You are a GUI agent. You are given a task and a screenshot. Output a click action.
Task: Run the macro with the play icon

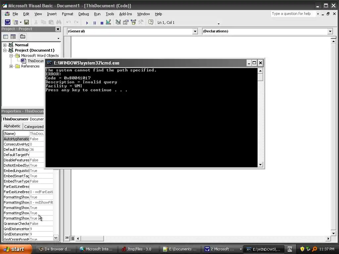coord(87,23)
